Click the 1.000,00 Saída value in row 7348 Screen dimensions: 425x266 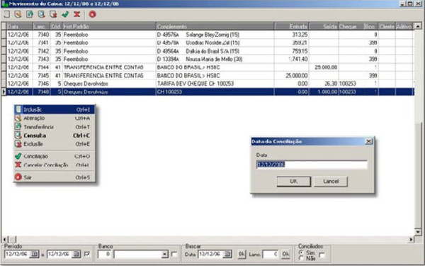(x=327, y=92)
